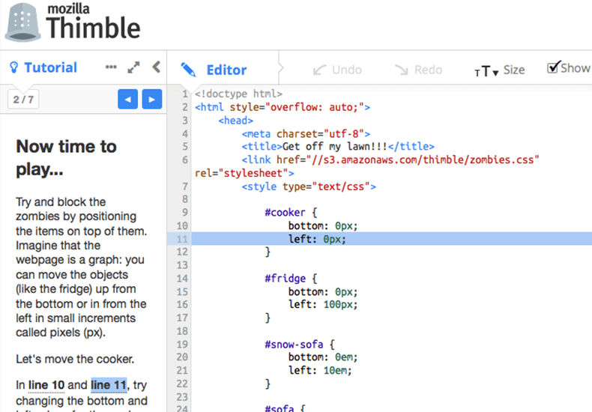Collapse the tutorial panel with left chevron
Screen dimensions: 592x412
point(157,67)
